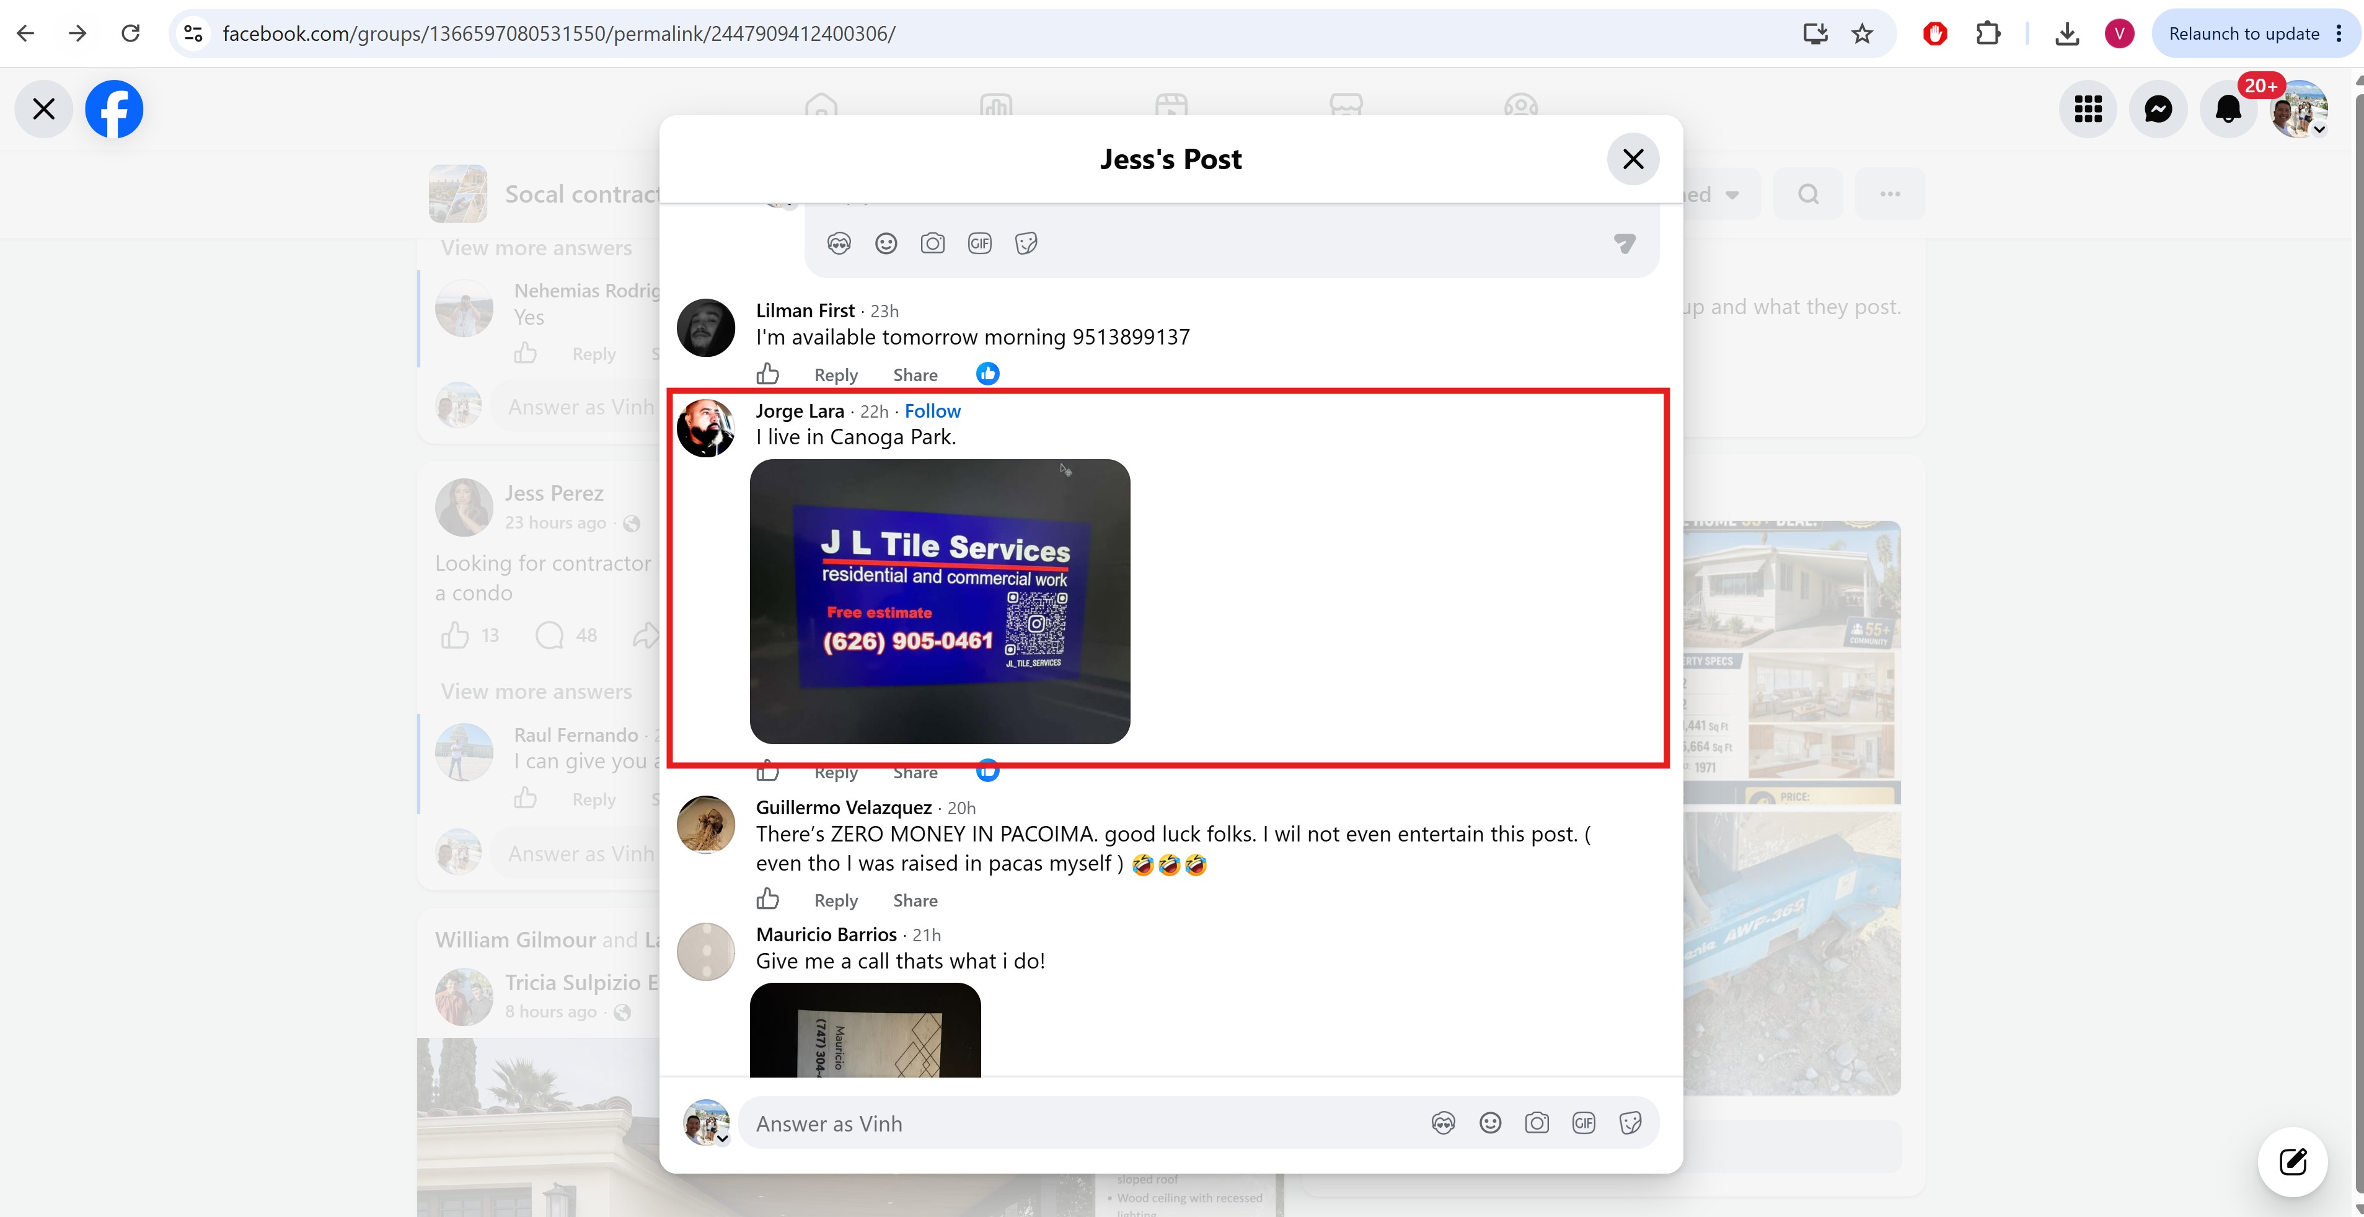Image resolution: width=2364 pixels, height=1217 pixels.
Task: Expand the first View more answers link
Action: coord(536,248)
